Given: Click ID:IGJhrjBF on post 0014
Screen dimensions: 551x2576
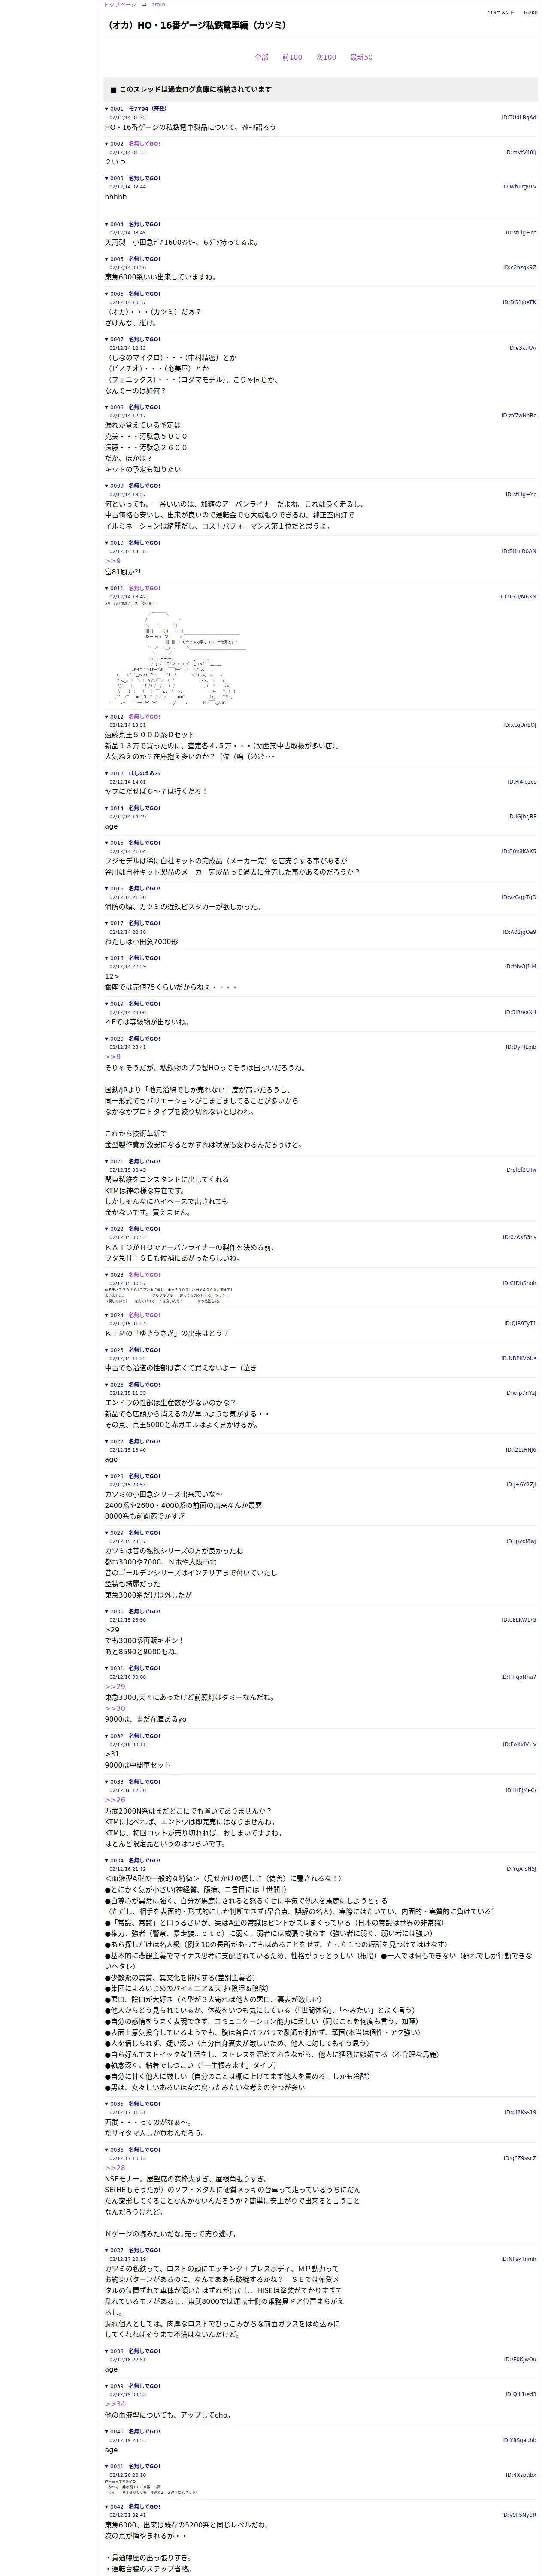Looking at the screenshot, I should tap(520, 817).
